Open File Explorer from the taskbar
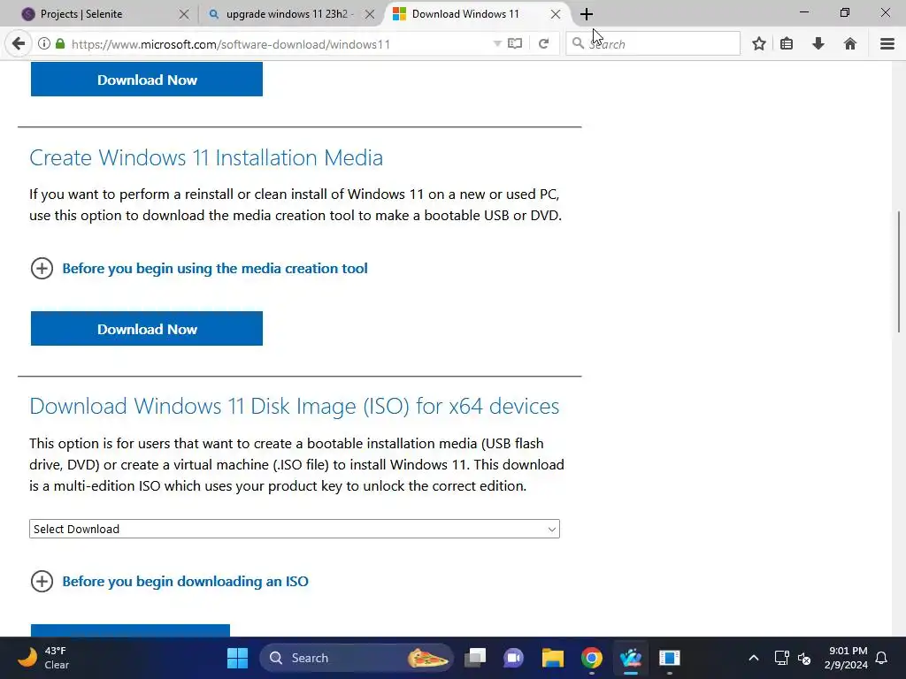The width and height of the screenshot is (906, 679). click(552, 658)
